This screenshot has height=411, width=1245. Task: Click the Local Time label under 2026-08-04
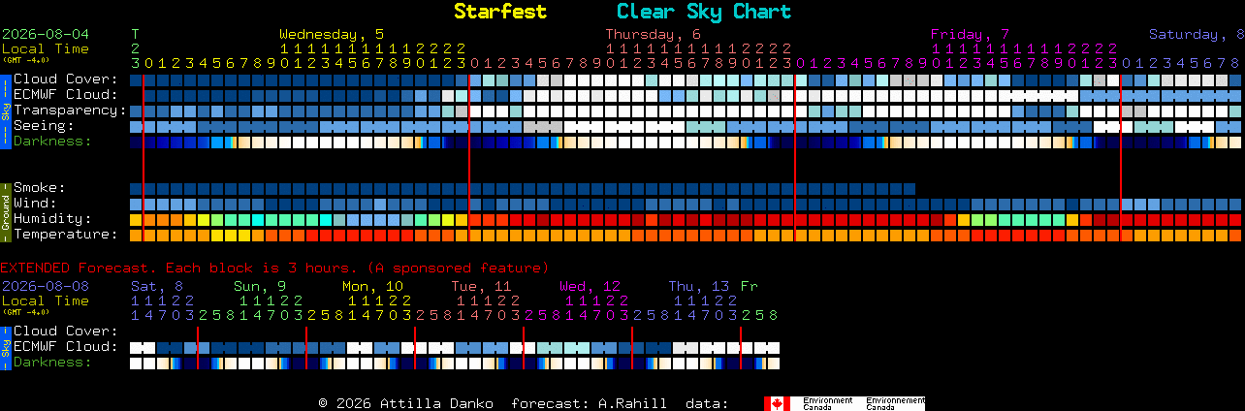coord(46,48)
